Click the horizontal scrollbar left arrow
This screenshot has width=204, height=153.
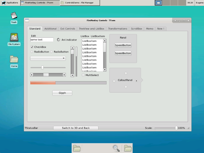click(x=32, y=75)
